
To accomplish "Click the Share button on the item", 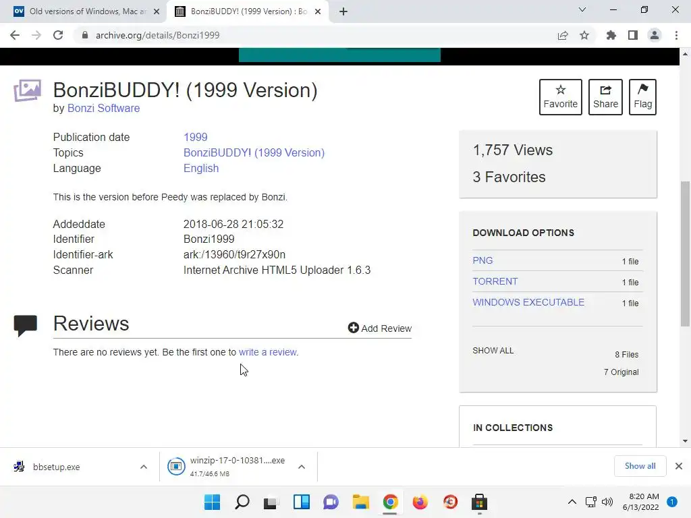I will (605, 97).
